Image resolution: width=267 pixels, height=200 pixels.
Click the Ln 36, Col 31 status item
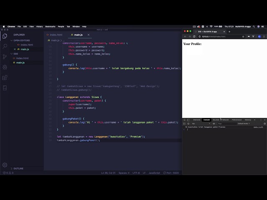pos(108,173)
